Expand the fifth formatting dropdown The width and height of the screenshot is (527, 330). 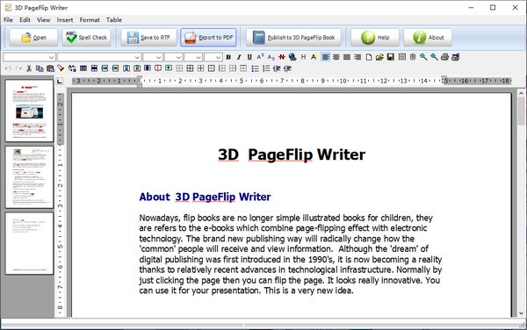[199, 57]
